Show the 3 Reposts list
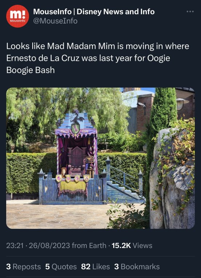The image size is (201, 278). 24,267
